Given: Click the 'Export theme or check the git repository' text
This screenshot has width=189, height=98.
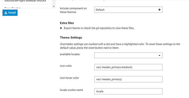Looking at the screenshot, I should [99, 28].
